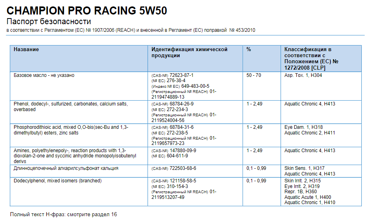Click CAS number 121158-58-5
The height and width of the screenshot is (219, 365).
coord(183,181)
